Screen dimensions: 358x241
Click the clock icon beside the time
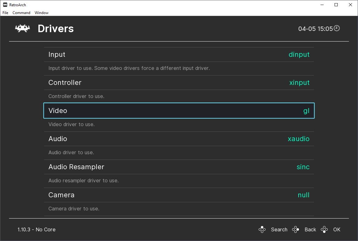[337, 28]
